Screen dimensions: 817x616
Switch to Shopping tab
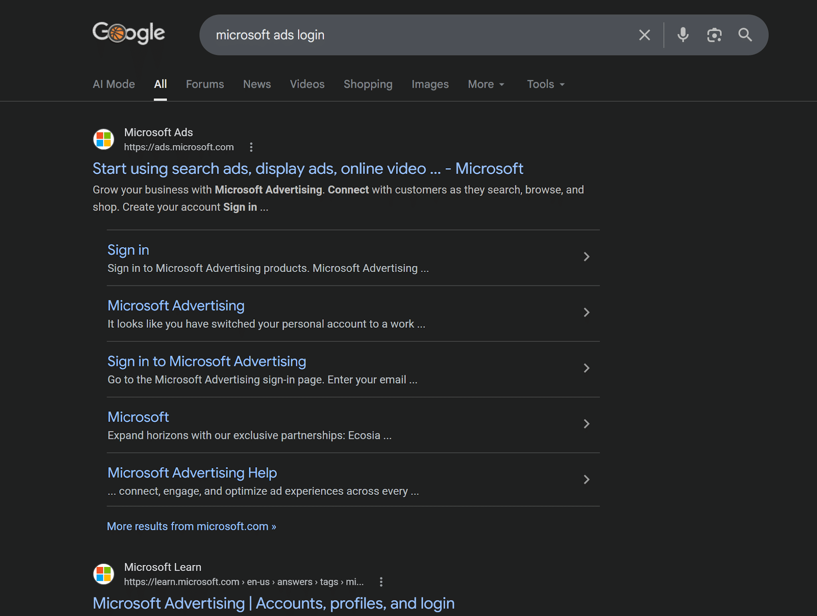coord(368,84)
